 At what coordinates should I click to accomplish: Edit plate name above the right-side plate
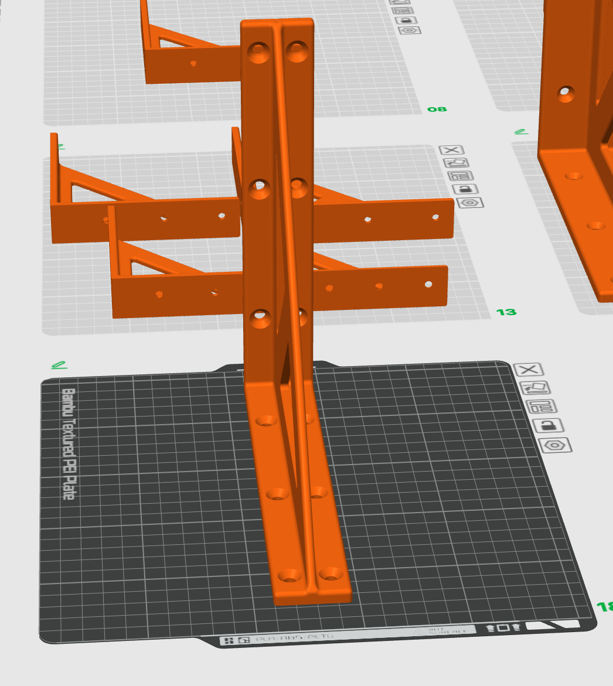click(521, 132)
